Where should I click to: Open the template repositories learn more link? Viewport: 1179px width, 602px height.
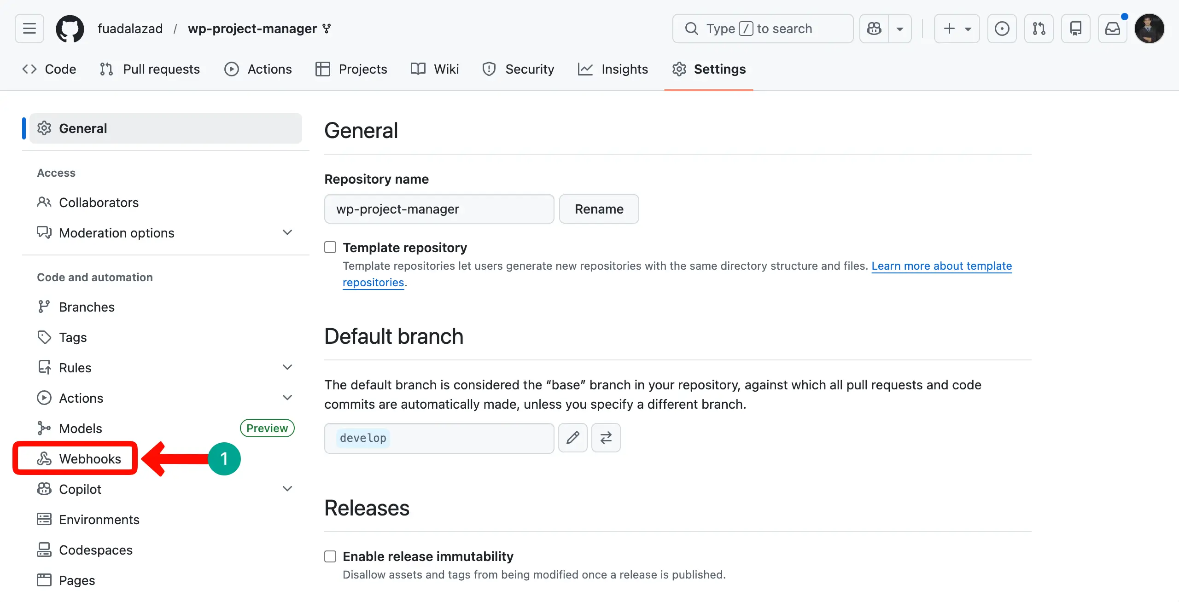[941, 266]
